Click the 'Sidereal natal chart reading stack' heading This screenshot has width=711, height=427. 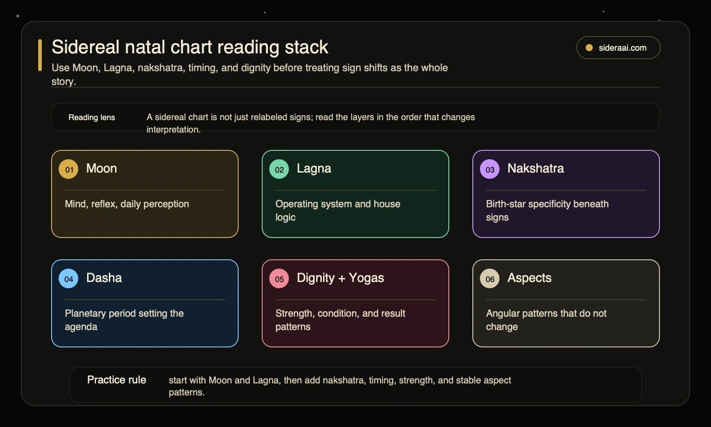190,47
